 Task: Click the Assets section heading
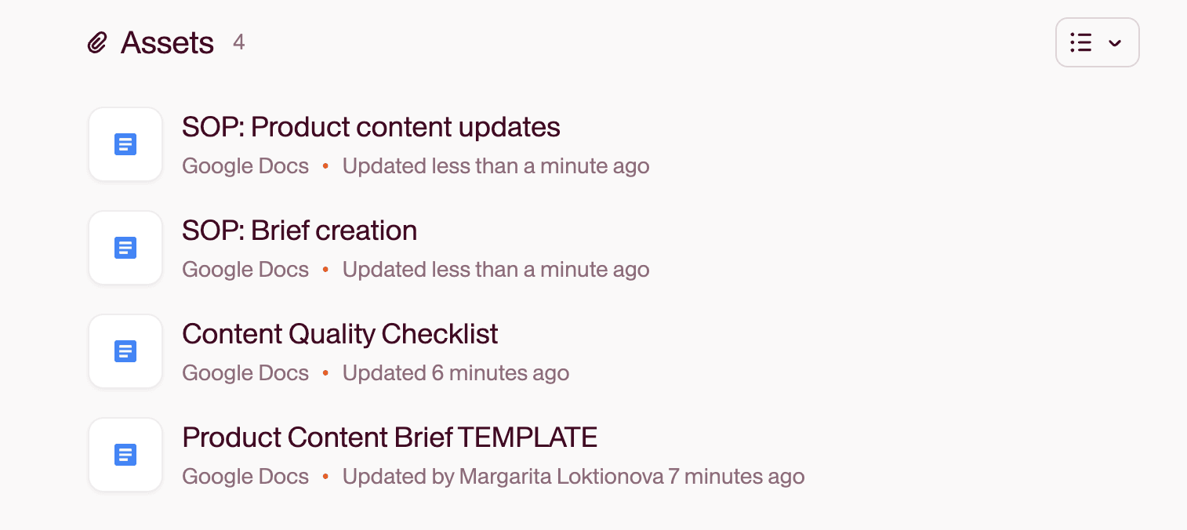pyautogui.click(x=167, y=42)
